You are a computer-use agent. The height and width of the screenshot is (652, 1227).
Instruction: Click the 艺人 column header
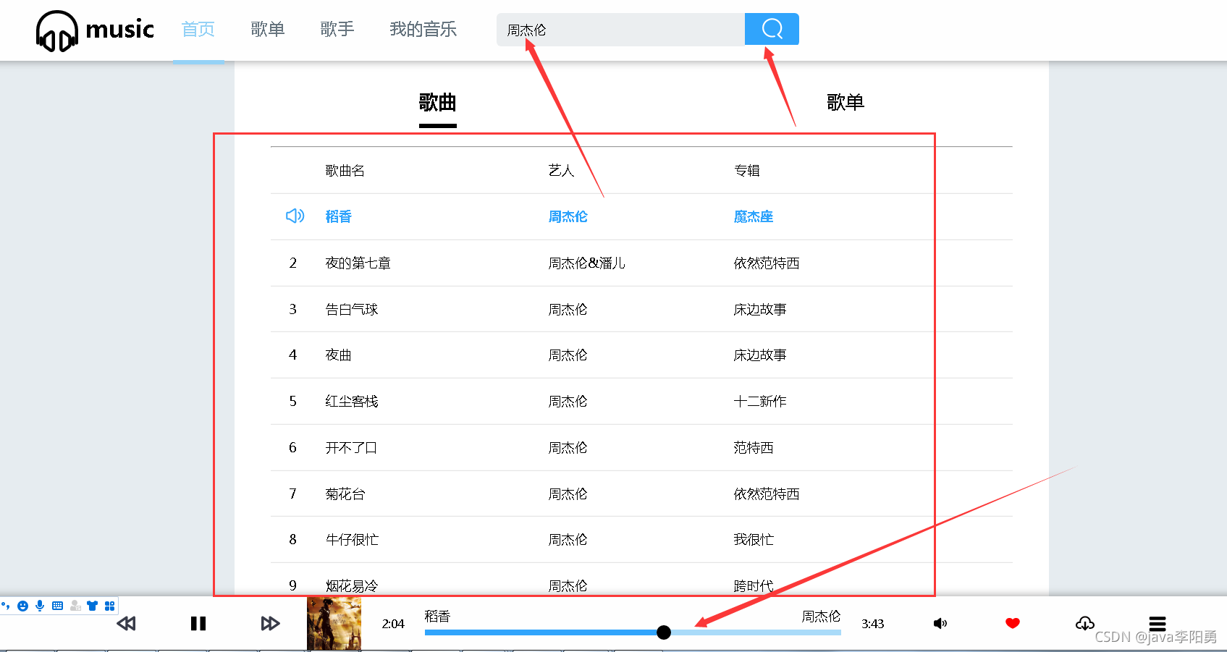561,170
